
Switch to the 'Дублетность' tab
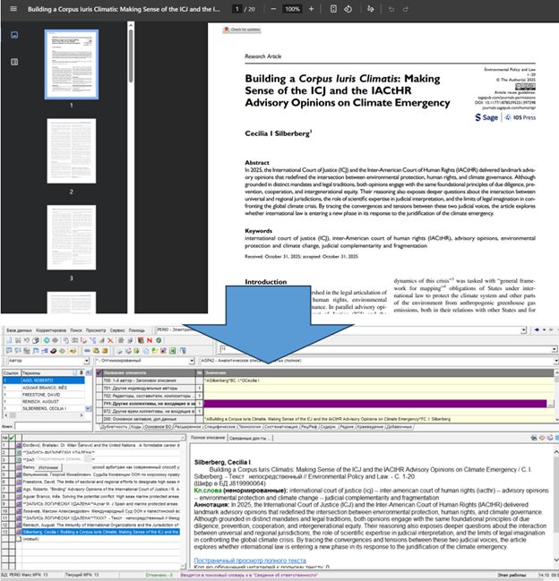(114, 427)
